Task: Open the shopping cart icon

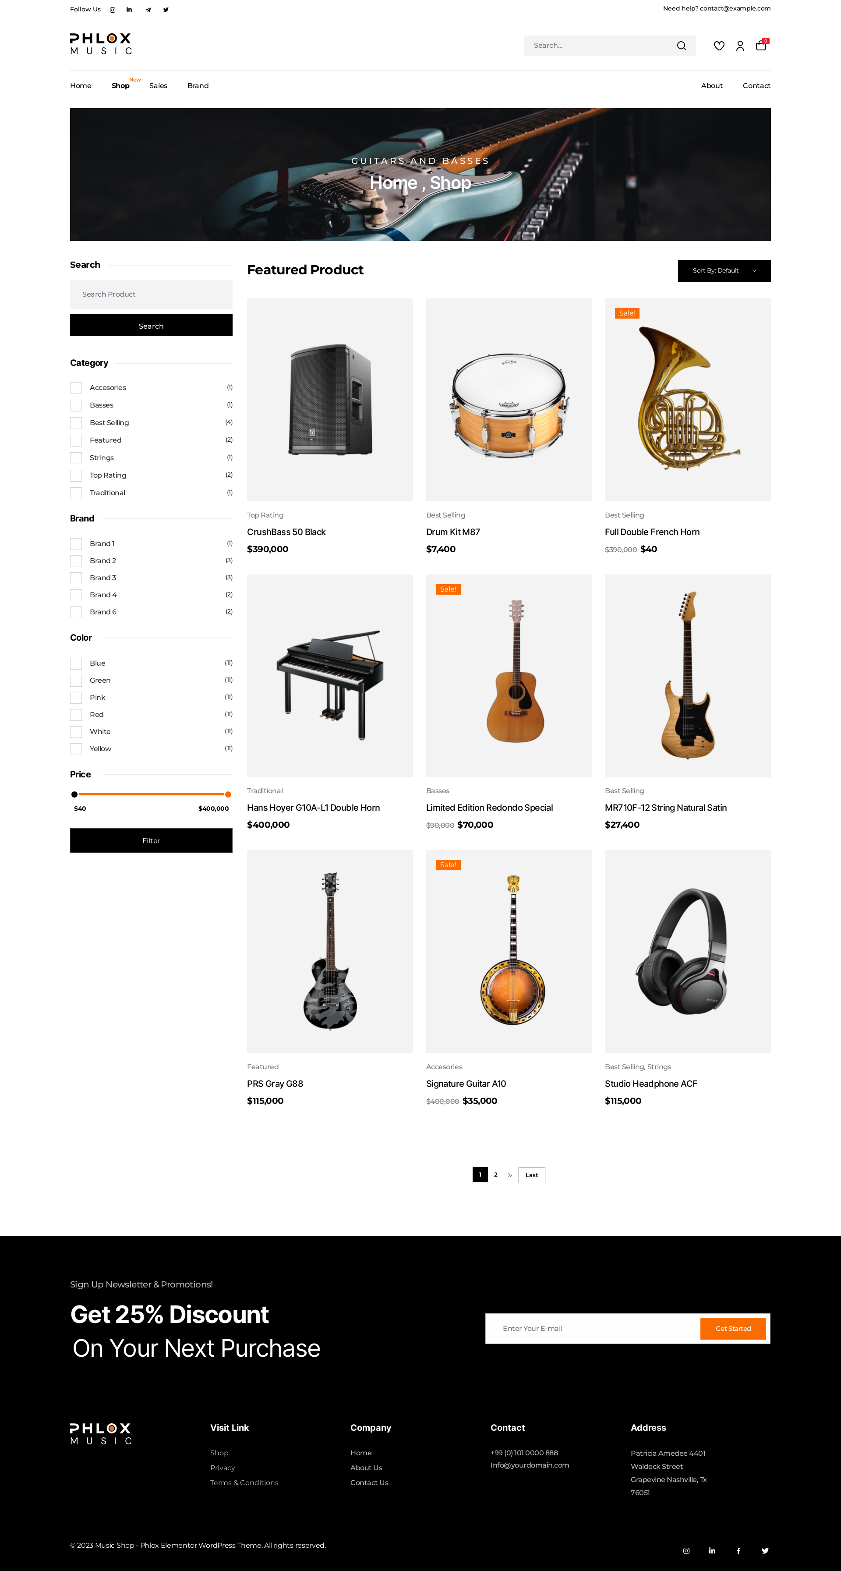Action: tap(761, 45)
